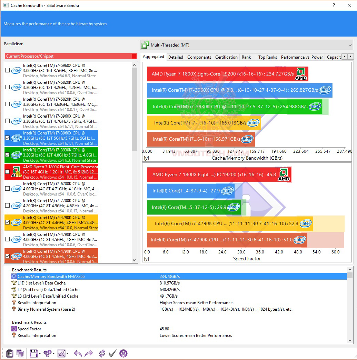Click processor list scroll down arrow
The image size is (357, 360).
tap(135, 260)
